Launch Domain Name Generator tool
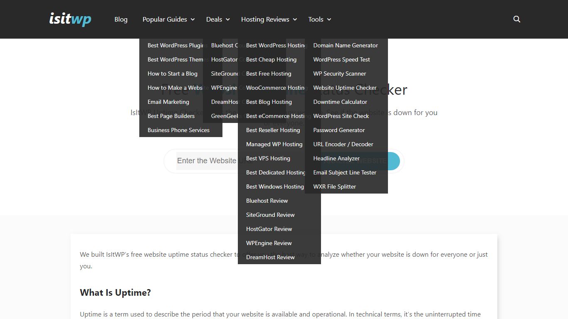This screenshot has height=319, width=568. [346, 45]
